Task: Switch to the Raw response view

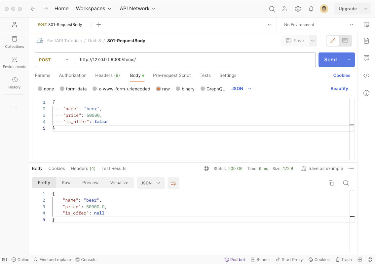Action: coord(66,182)
